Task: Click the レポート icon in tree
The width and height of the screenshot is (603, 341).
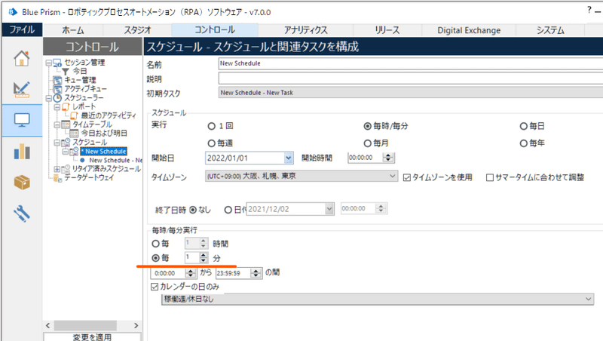Action: click(66, 106)
